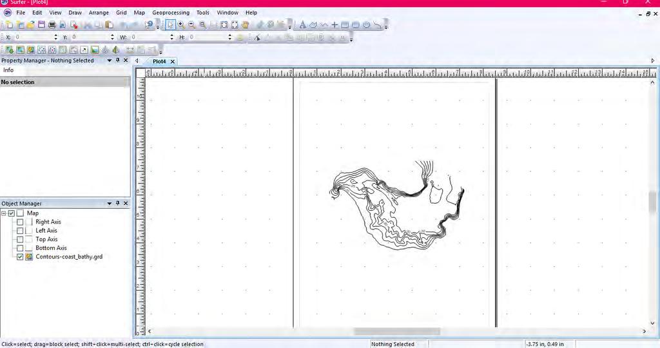Select the Symbol plus tool

(335, 25)
